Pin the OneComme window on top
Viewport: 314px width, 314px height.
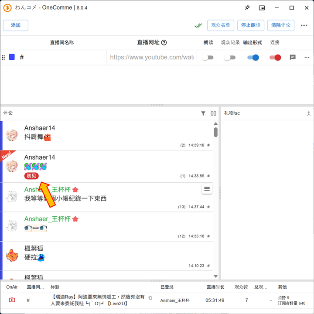247,8
